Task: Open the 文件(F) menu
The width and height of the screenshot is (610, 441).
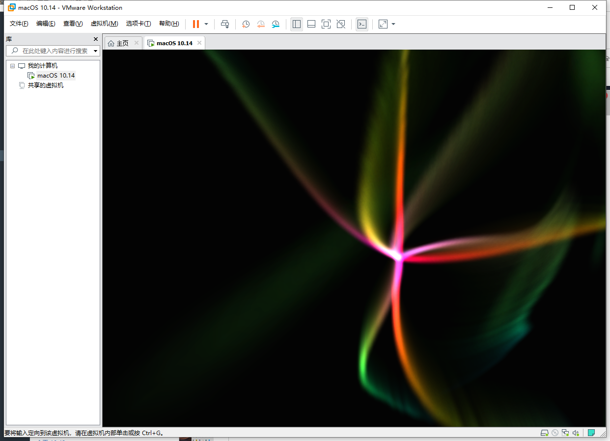Action: [19, 24]
